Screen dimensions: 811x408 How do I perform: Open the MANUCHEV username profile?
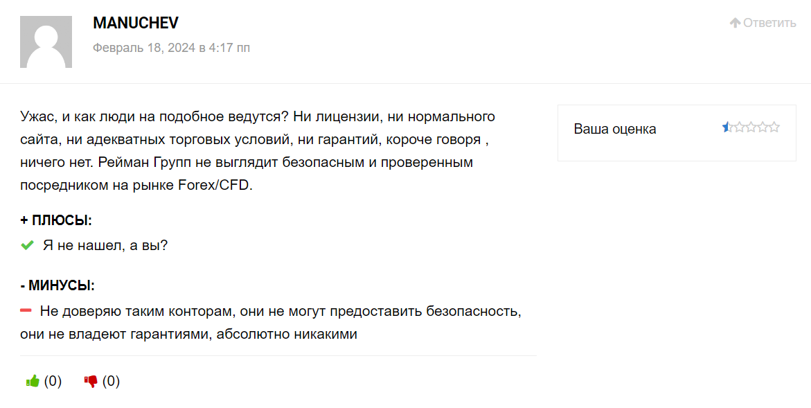tap(136, 23)
